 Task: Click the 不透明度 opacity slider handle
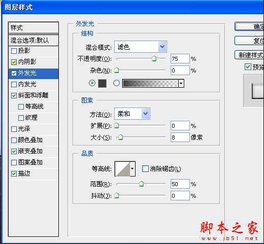[x=154, y=58]
